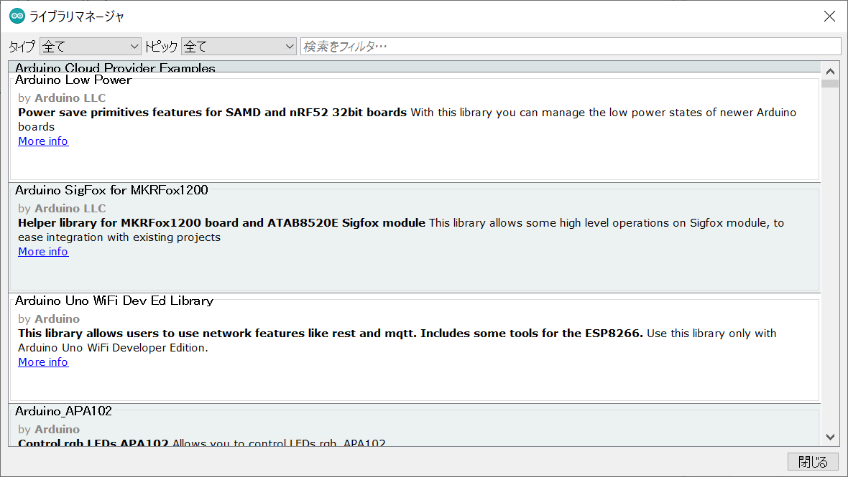The height and width of the screenshot is (477, 848).
Task: Select the Arduino_APA102 library title
Action: pos(63,411)
